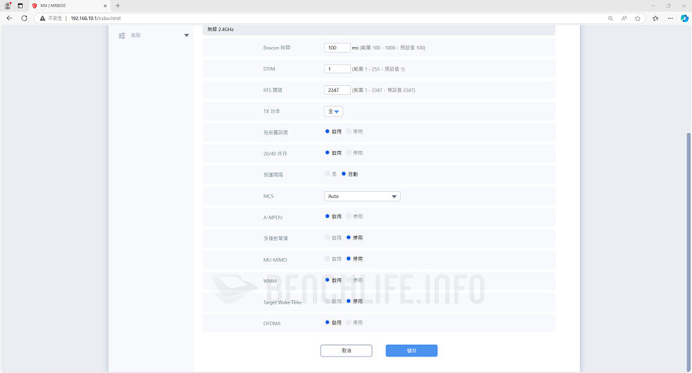Click the Cancel button at the bottom
This screenshot has height=373, width=692.
coord(347,350)
